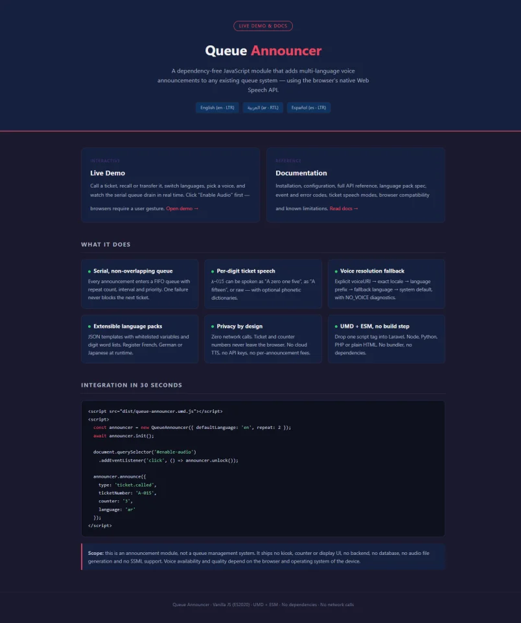
Task: Select the Español (es - LTR) language chip
Action: (x=308, y=108)
